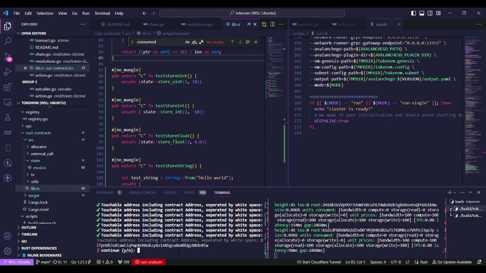The image size is (486, 273).
Task: Expand the external_call folder
Action: (x=42, y=154)
